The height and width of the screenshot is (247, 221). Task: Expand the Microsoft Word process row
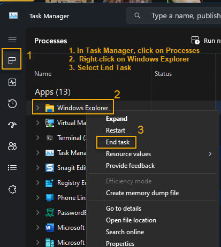pyautogui.click(x=37, y=227)
